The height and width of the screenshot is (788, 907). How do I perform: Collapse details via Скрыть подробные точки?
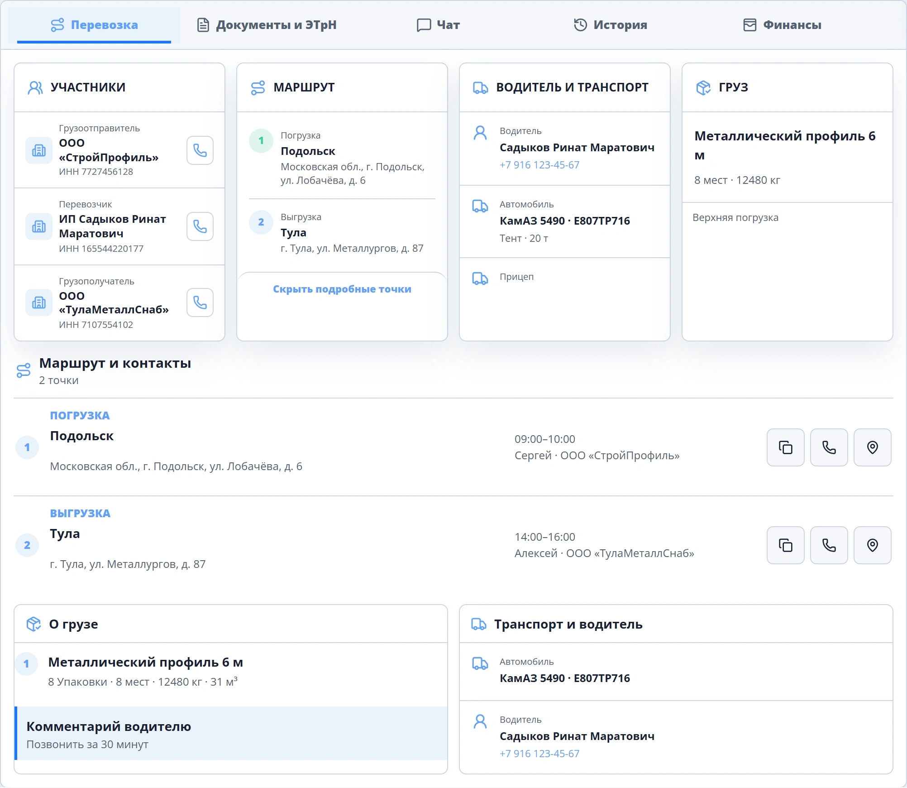pyautogui.click(x=342, y=289)
